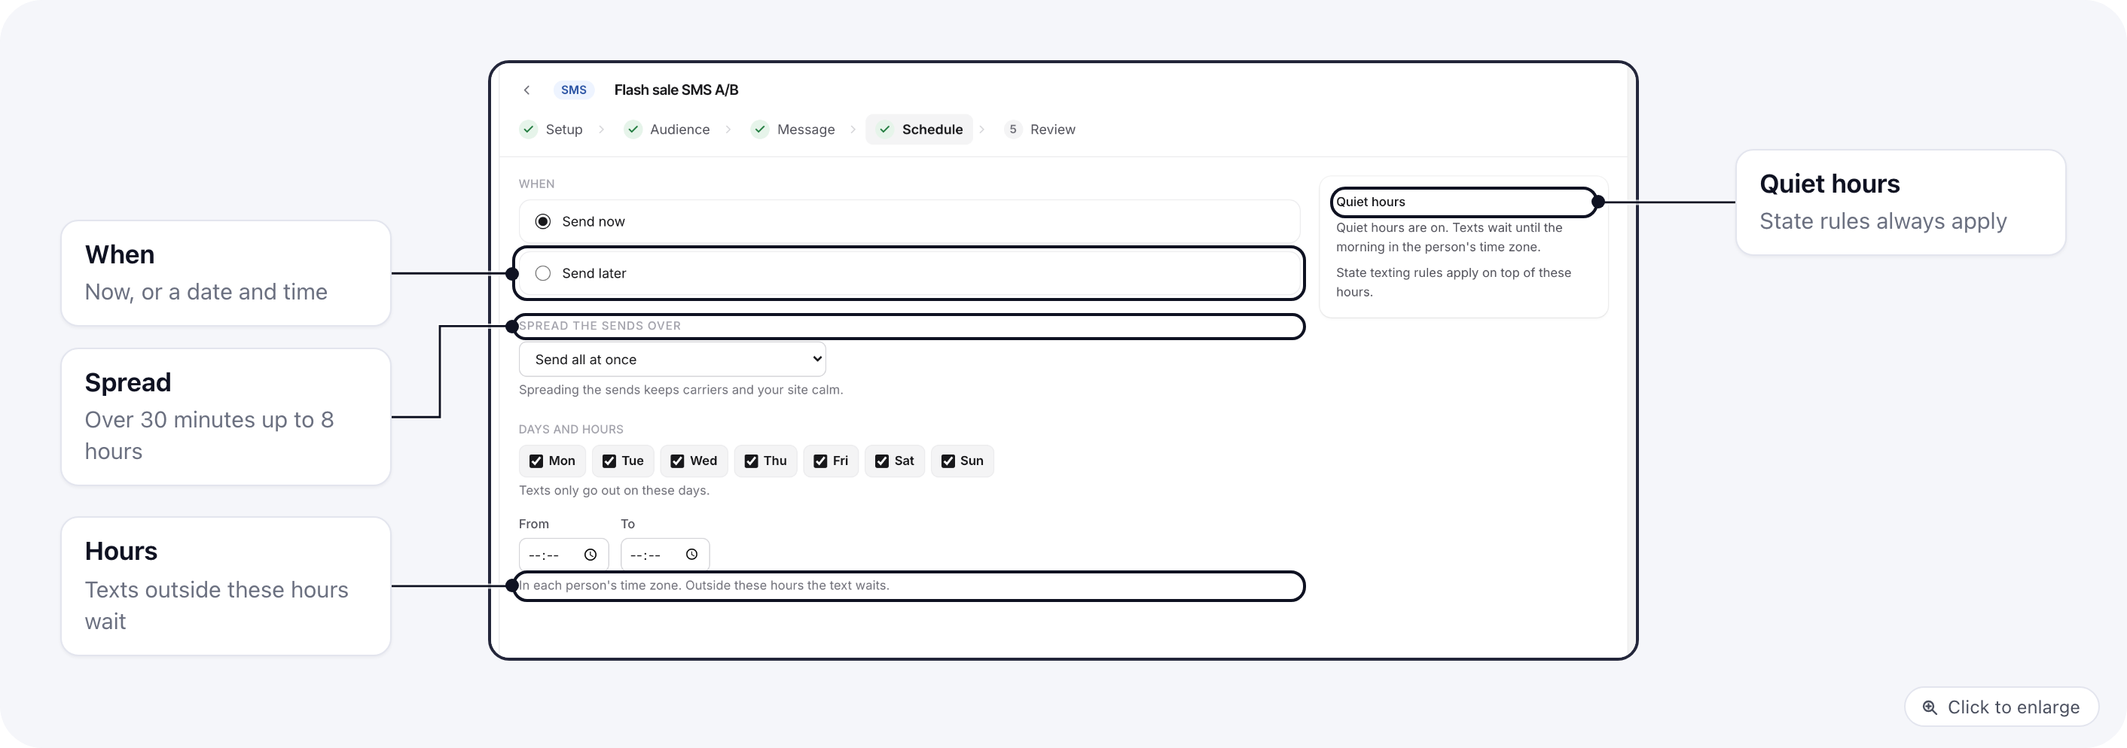Click the Quiet hours heading in the side panel
Image resolution: width=2127 pixels, height=748 pixels.
(x=1371, y=202)
